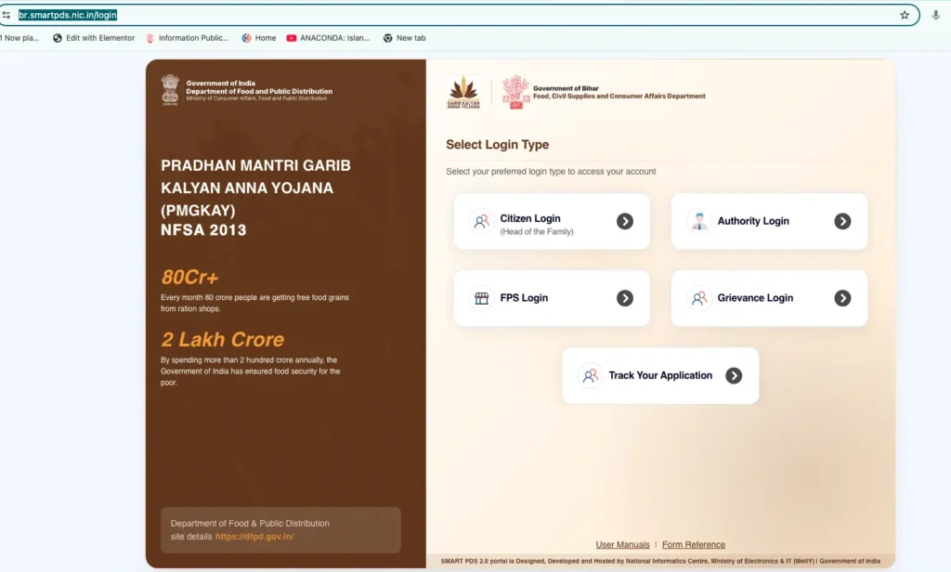Open site information icon in address bar
Image resolution: width=951 pixels, height=572 pixels.
(x=7, y=15)
